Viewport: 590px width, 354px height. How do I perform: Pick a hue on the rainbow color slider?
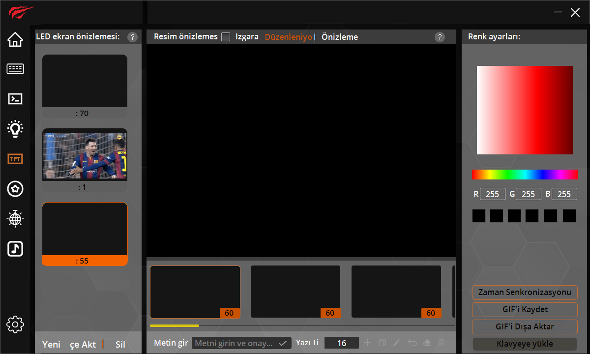pos(524,174)
